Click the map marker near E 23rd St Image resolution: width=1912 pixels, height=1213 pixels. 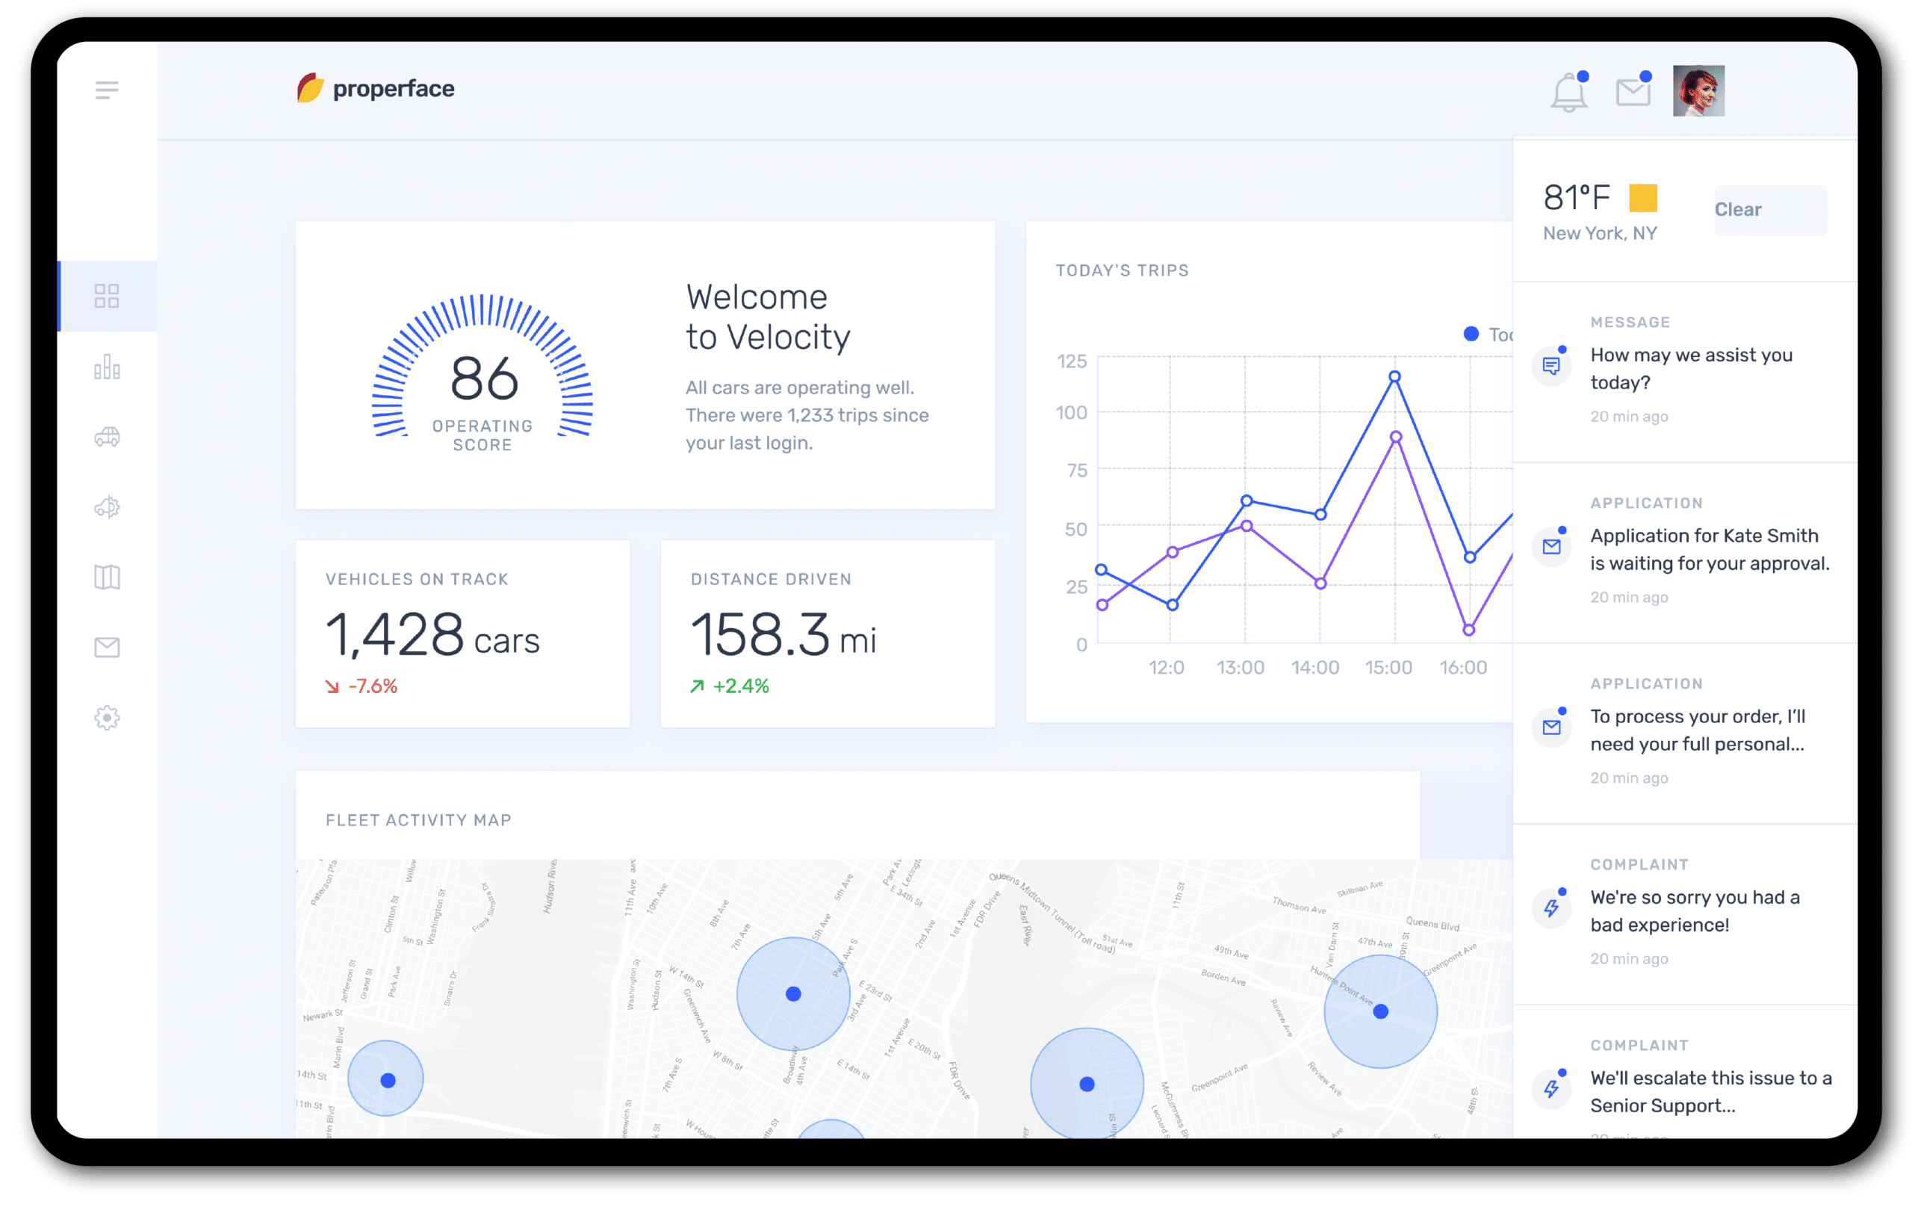tap(793, 995)
